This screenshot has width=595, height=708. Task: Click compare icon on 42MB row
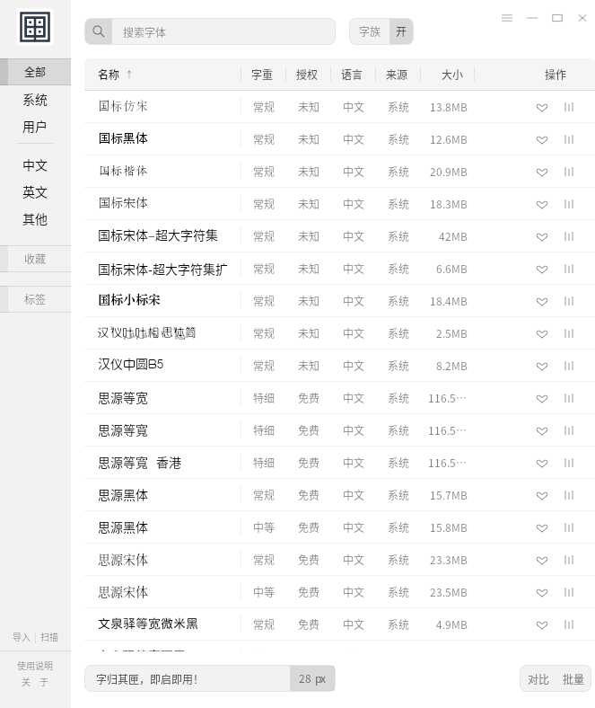click(569, 236)
